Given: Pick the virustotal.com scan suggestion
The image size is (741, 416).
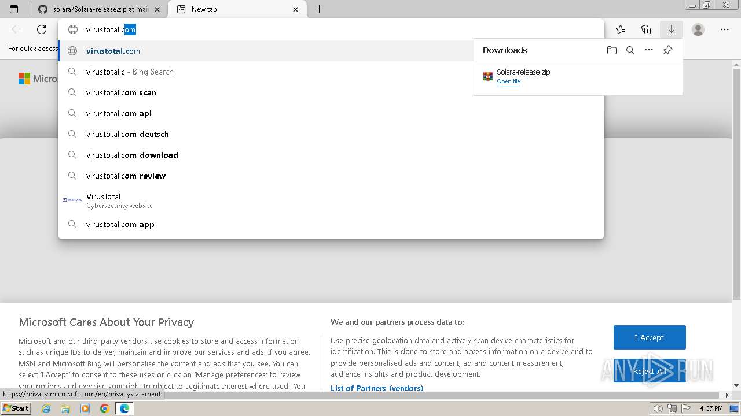Looking at the screenshot, I should 331,92.
